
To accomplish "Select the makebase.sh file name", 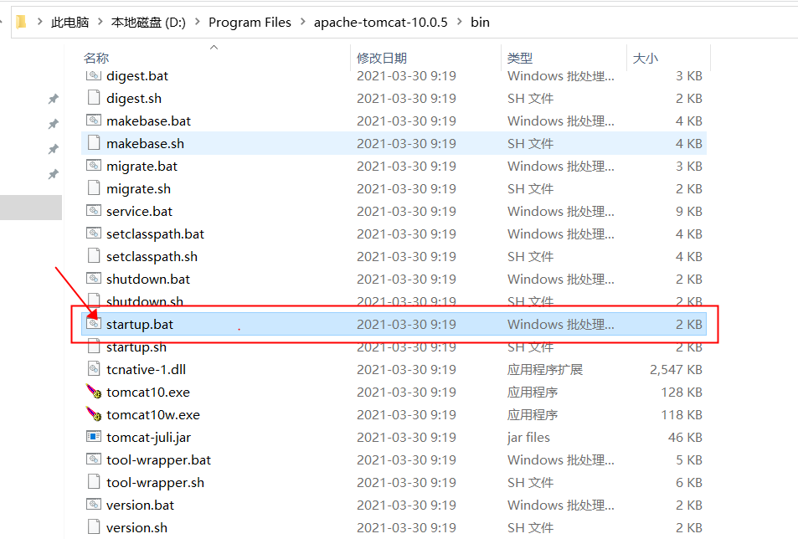I will [145, 143].
